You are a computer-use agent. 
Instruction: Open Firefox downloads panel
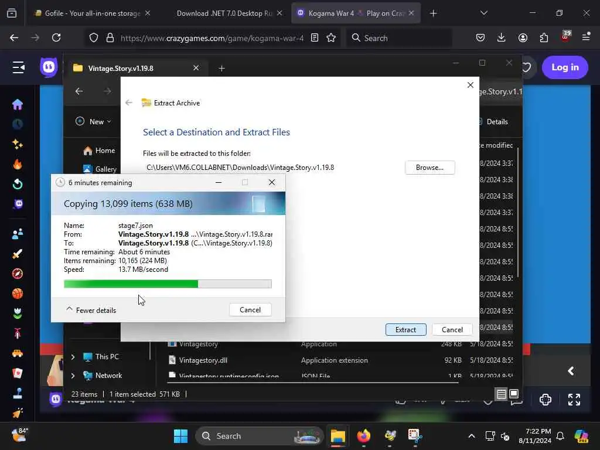502,37
